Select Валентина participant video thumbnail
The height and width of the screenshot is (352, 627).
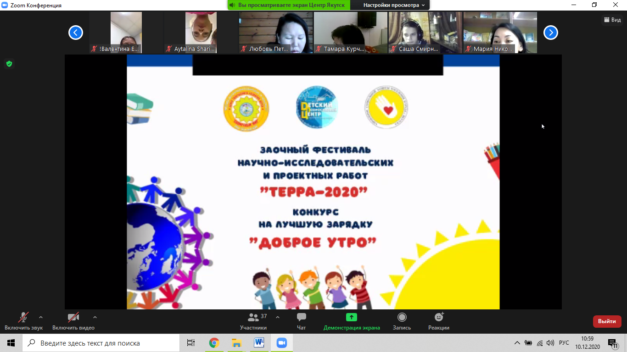click(126, 33)
